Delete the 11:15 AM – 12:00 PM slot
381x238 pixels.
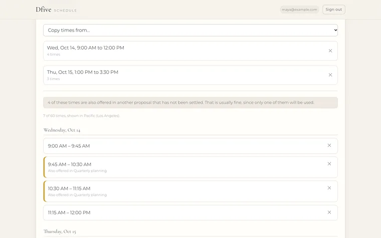click(329, 212)
